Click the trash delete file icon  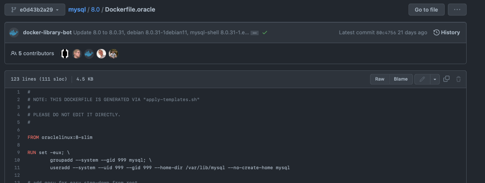click(458, 79)
